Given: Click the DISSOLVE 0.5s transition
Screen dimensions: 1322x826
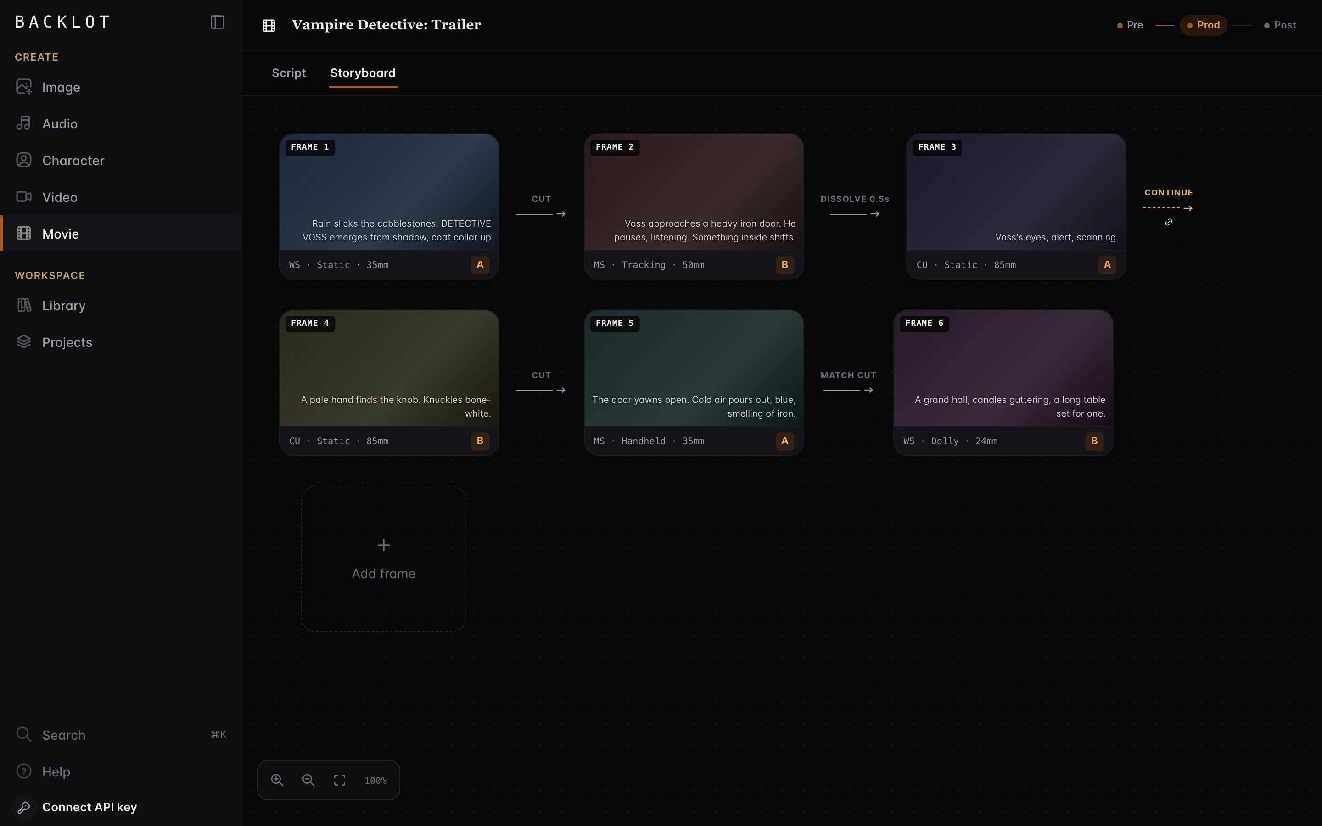Looking at the screenshot, I should click(855, 206).
